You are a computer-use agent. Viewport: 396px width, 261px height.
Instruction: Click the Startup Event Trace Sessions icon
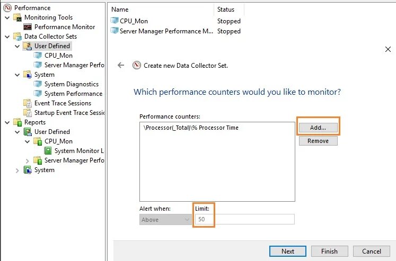(28, 113)
